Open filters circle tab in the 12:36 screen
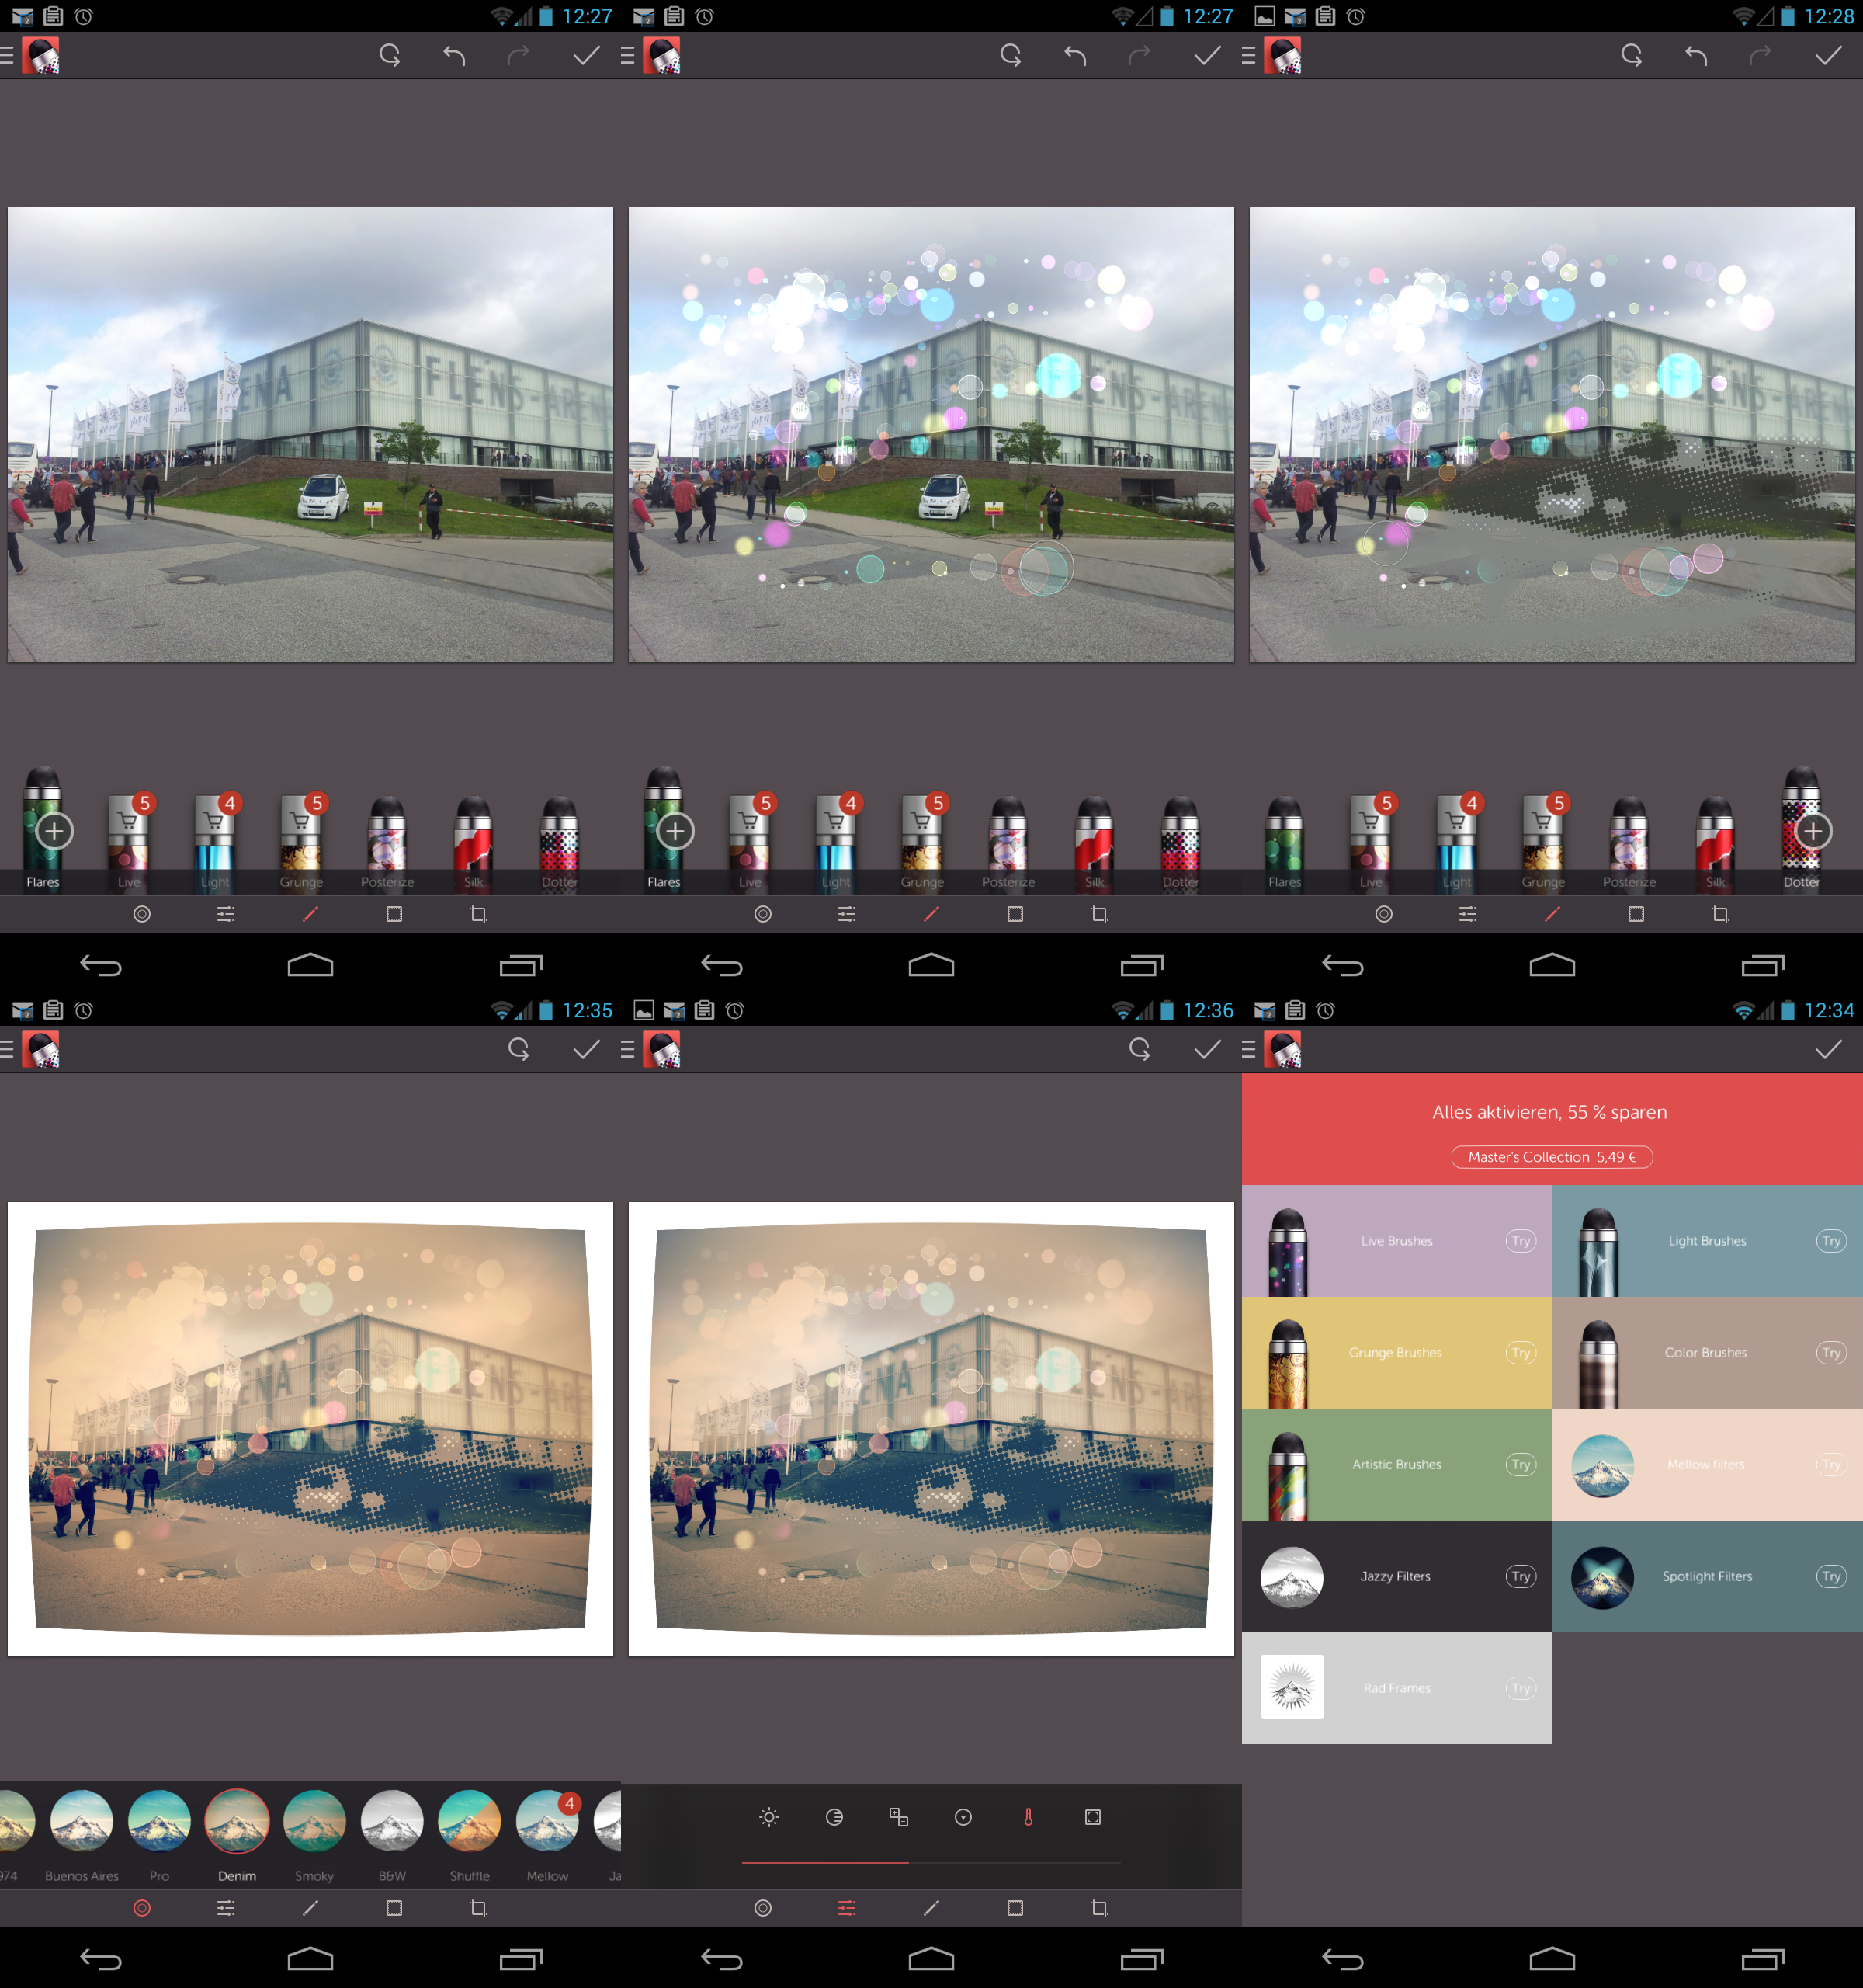1863x1988 pixels. [x=762, y=1909]
